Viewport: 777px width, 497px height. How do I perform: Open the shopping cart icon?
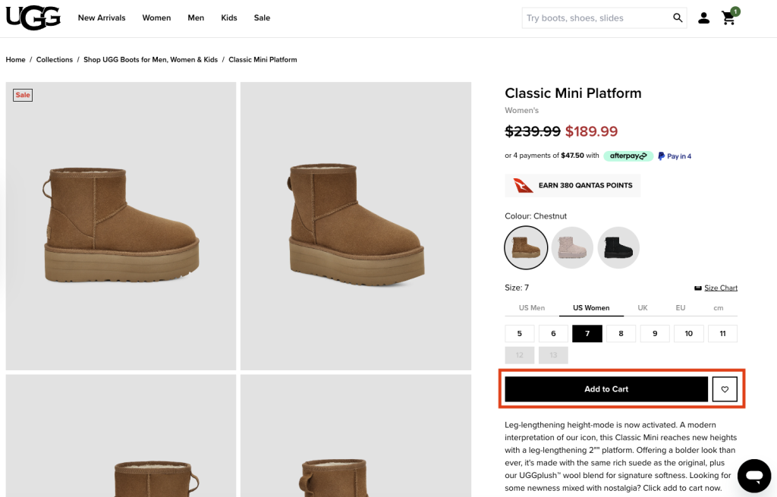click(729, 18)
